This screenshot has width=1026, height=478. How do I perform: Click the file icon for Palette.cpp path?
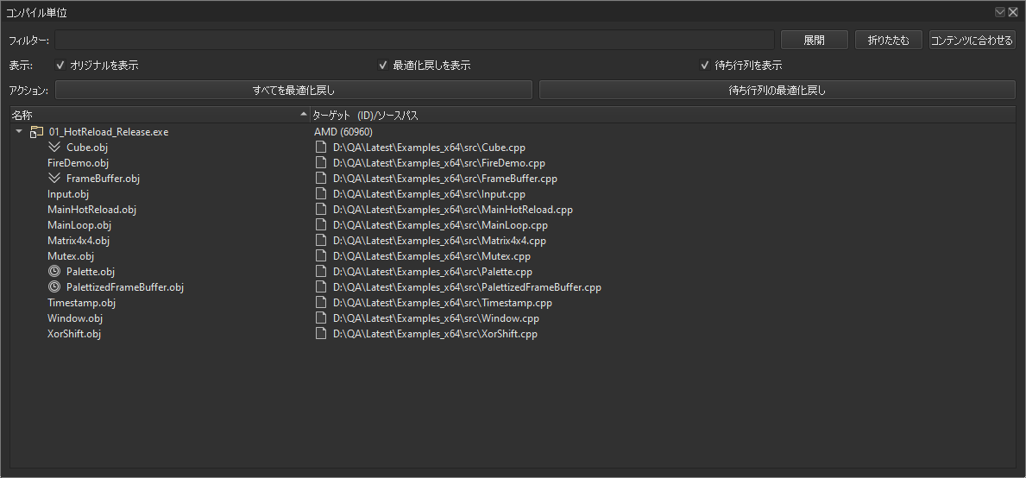[321, 272]
